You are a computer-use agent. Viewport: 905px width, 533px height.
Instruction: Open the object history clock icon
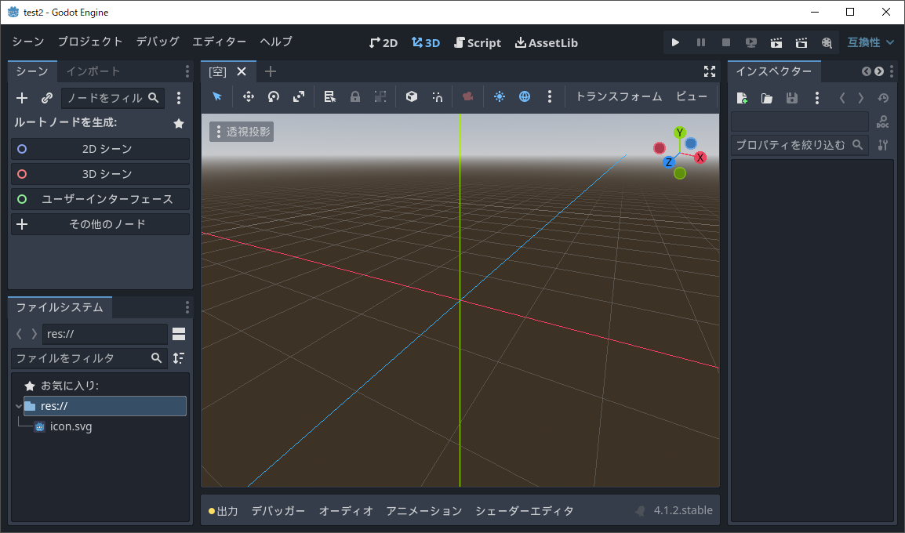[883, 98]
